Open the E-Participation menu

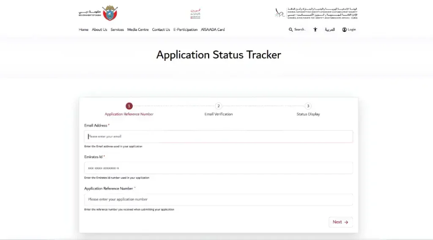[x=185, y=30]
